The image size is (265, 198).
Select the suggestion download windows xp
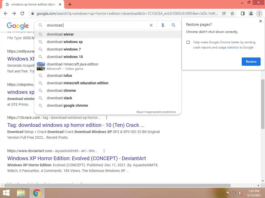coord(108,42)
